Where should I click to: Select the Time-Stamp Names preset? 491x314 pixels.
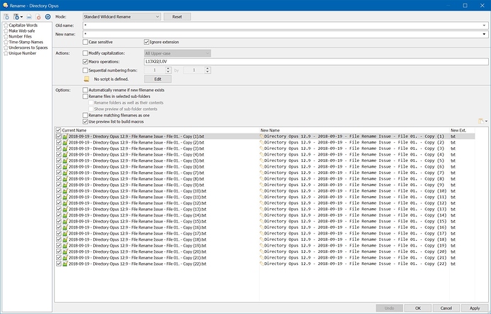(x=26, y=42)
